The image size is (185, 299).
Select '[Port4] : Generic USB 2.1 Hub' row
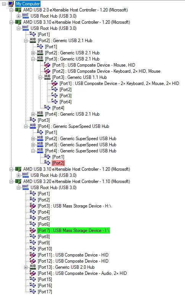pyautogui.click(x=72, y=114)
